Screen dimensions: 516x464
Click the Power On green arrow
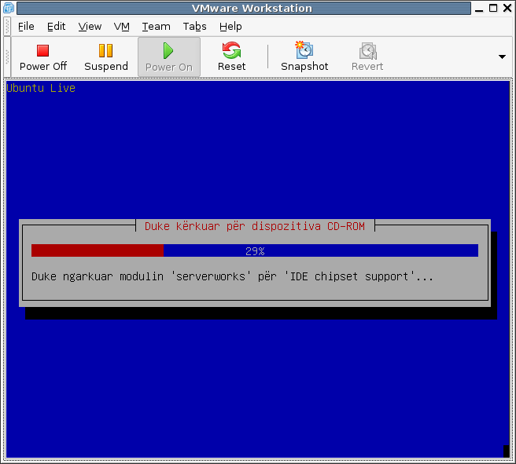[168, 50]
